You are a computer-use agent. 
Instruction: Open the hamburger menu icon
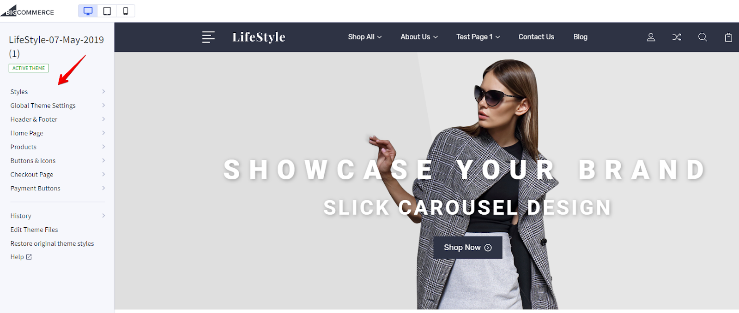click(x=208, y=37)
